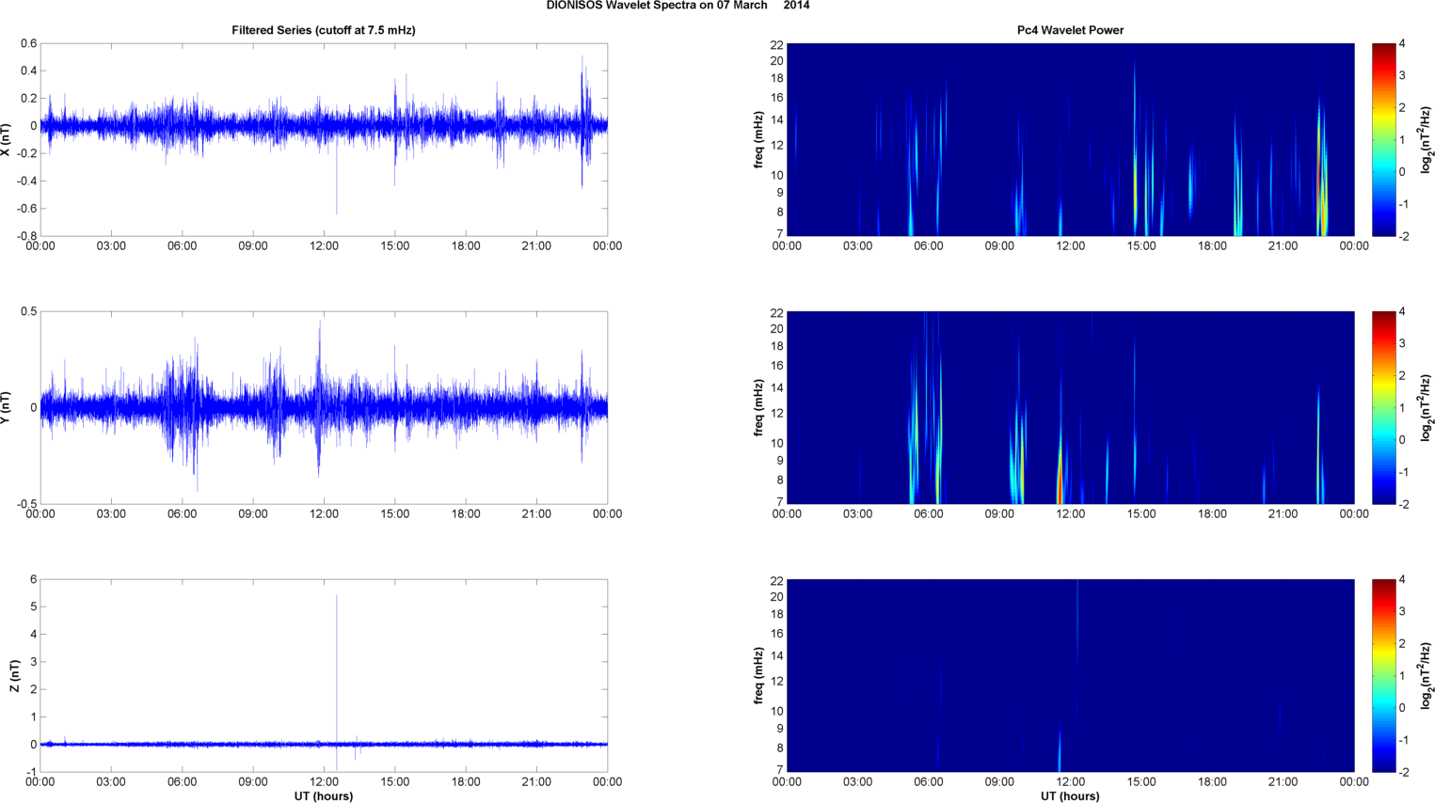Viewport: 1435px width, 803px height.
Task: Click the -1 tick on Z (nT) axis
Action: (31, 772)
